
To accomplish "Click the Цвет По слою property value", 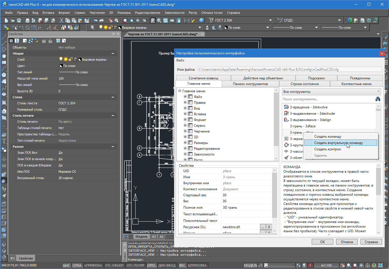I will coord(87,66).
